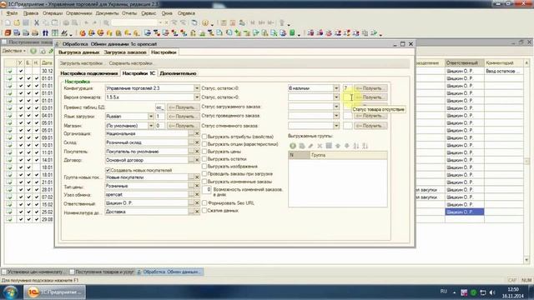Click the delete X icon above groups table
This screenshot has height=300, width=534.
point(320,146)
